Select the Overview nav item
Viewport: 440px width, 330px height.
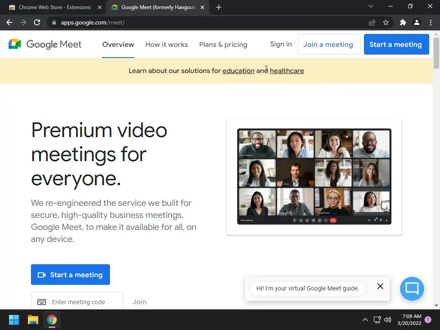pyautogui.click(x=118, y=44)
